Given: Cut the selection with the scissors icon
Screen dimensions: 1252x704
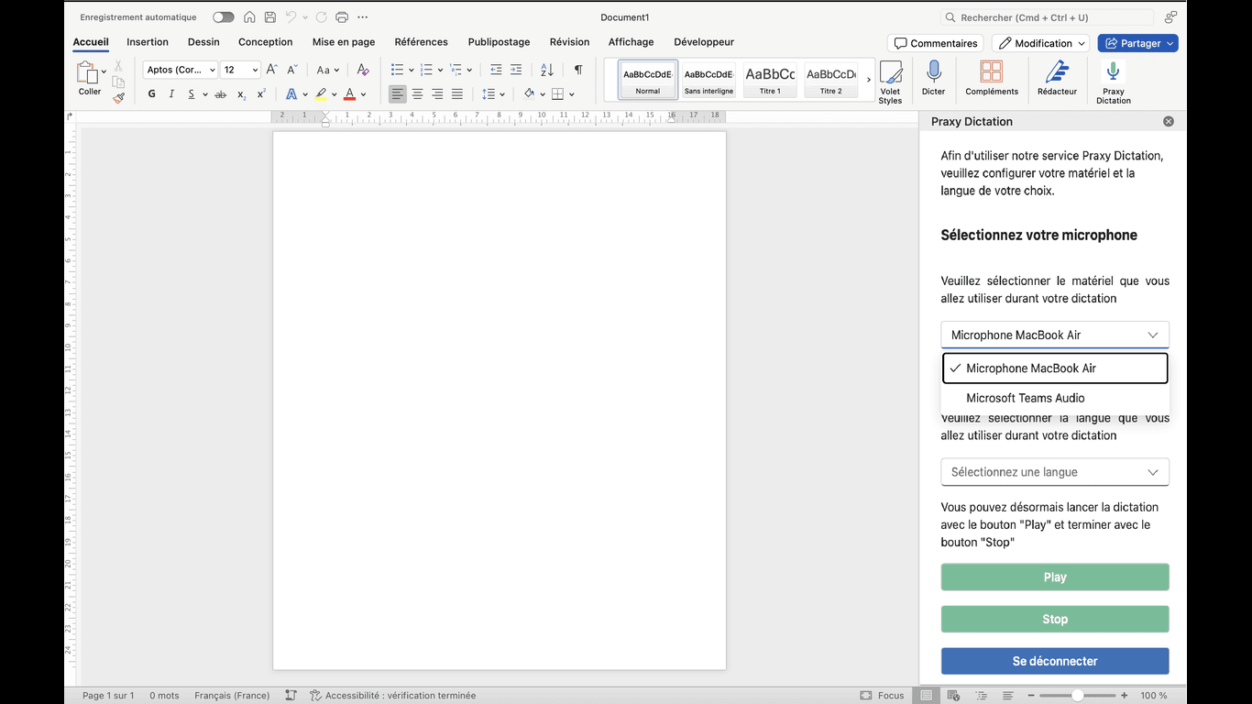Looking at the screenshot, I should 118,66.
